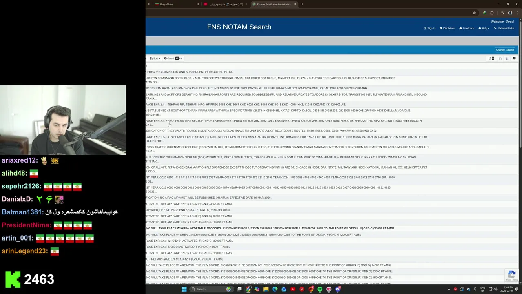This screenshot has width=522, height=294.
Task: Open the Sort dropdown
Action: 155,58
